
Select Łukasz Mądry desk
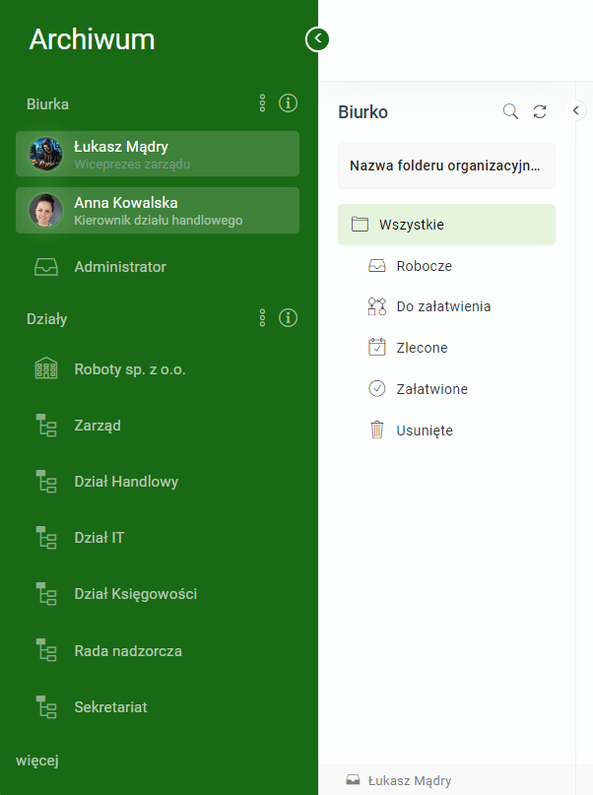pos(158,154)
